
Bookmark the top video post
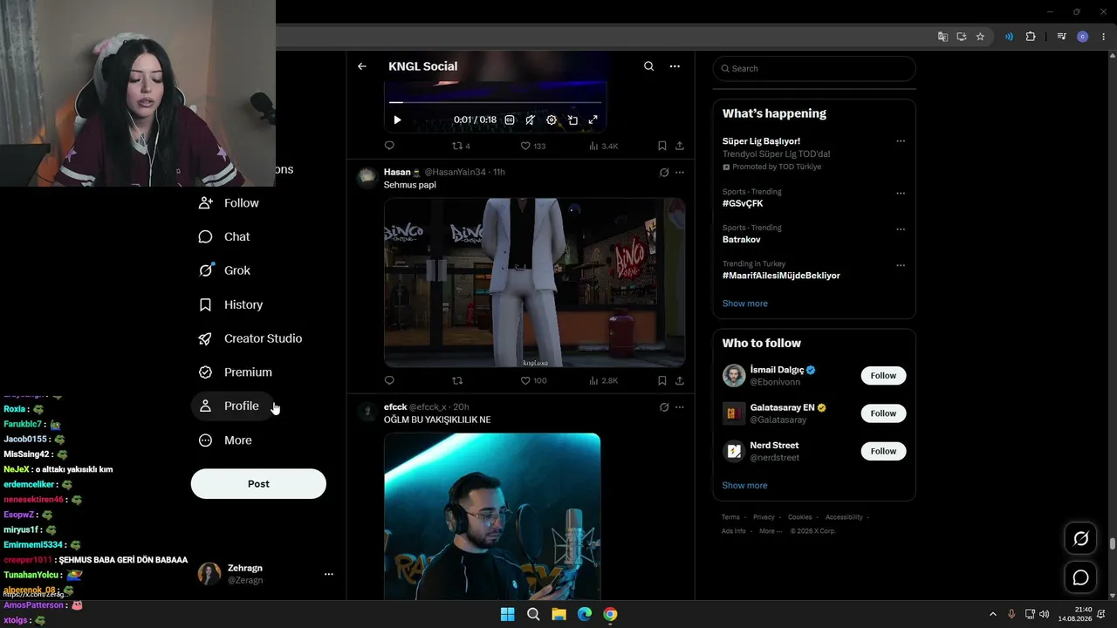pos(662,146)
